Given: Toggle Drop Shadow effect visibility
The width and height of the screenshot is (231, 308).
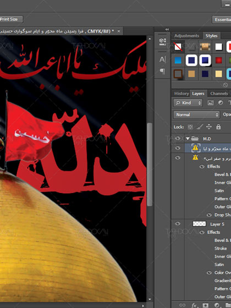Looking at the screenshot, I should 209,215.
